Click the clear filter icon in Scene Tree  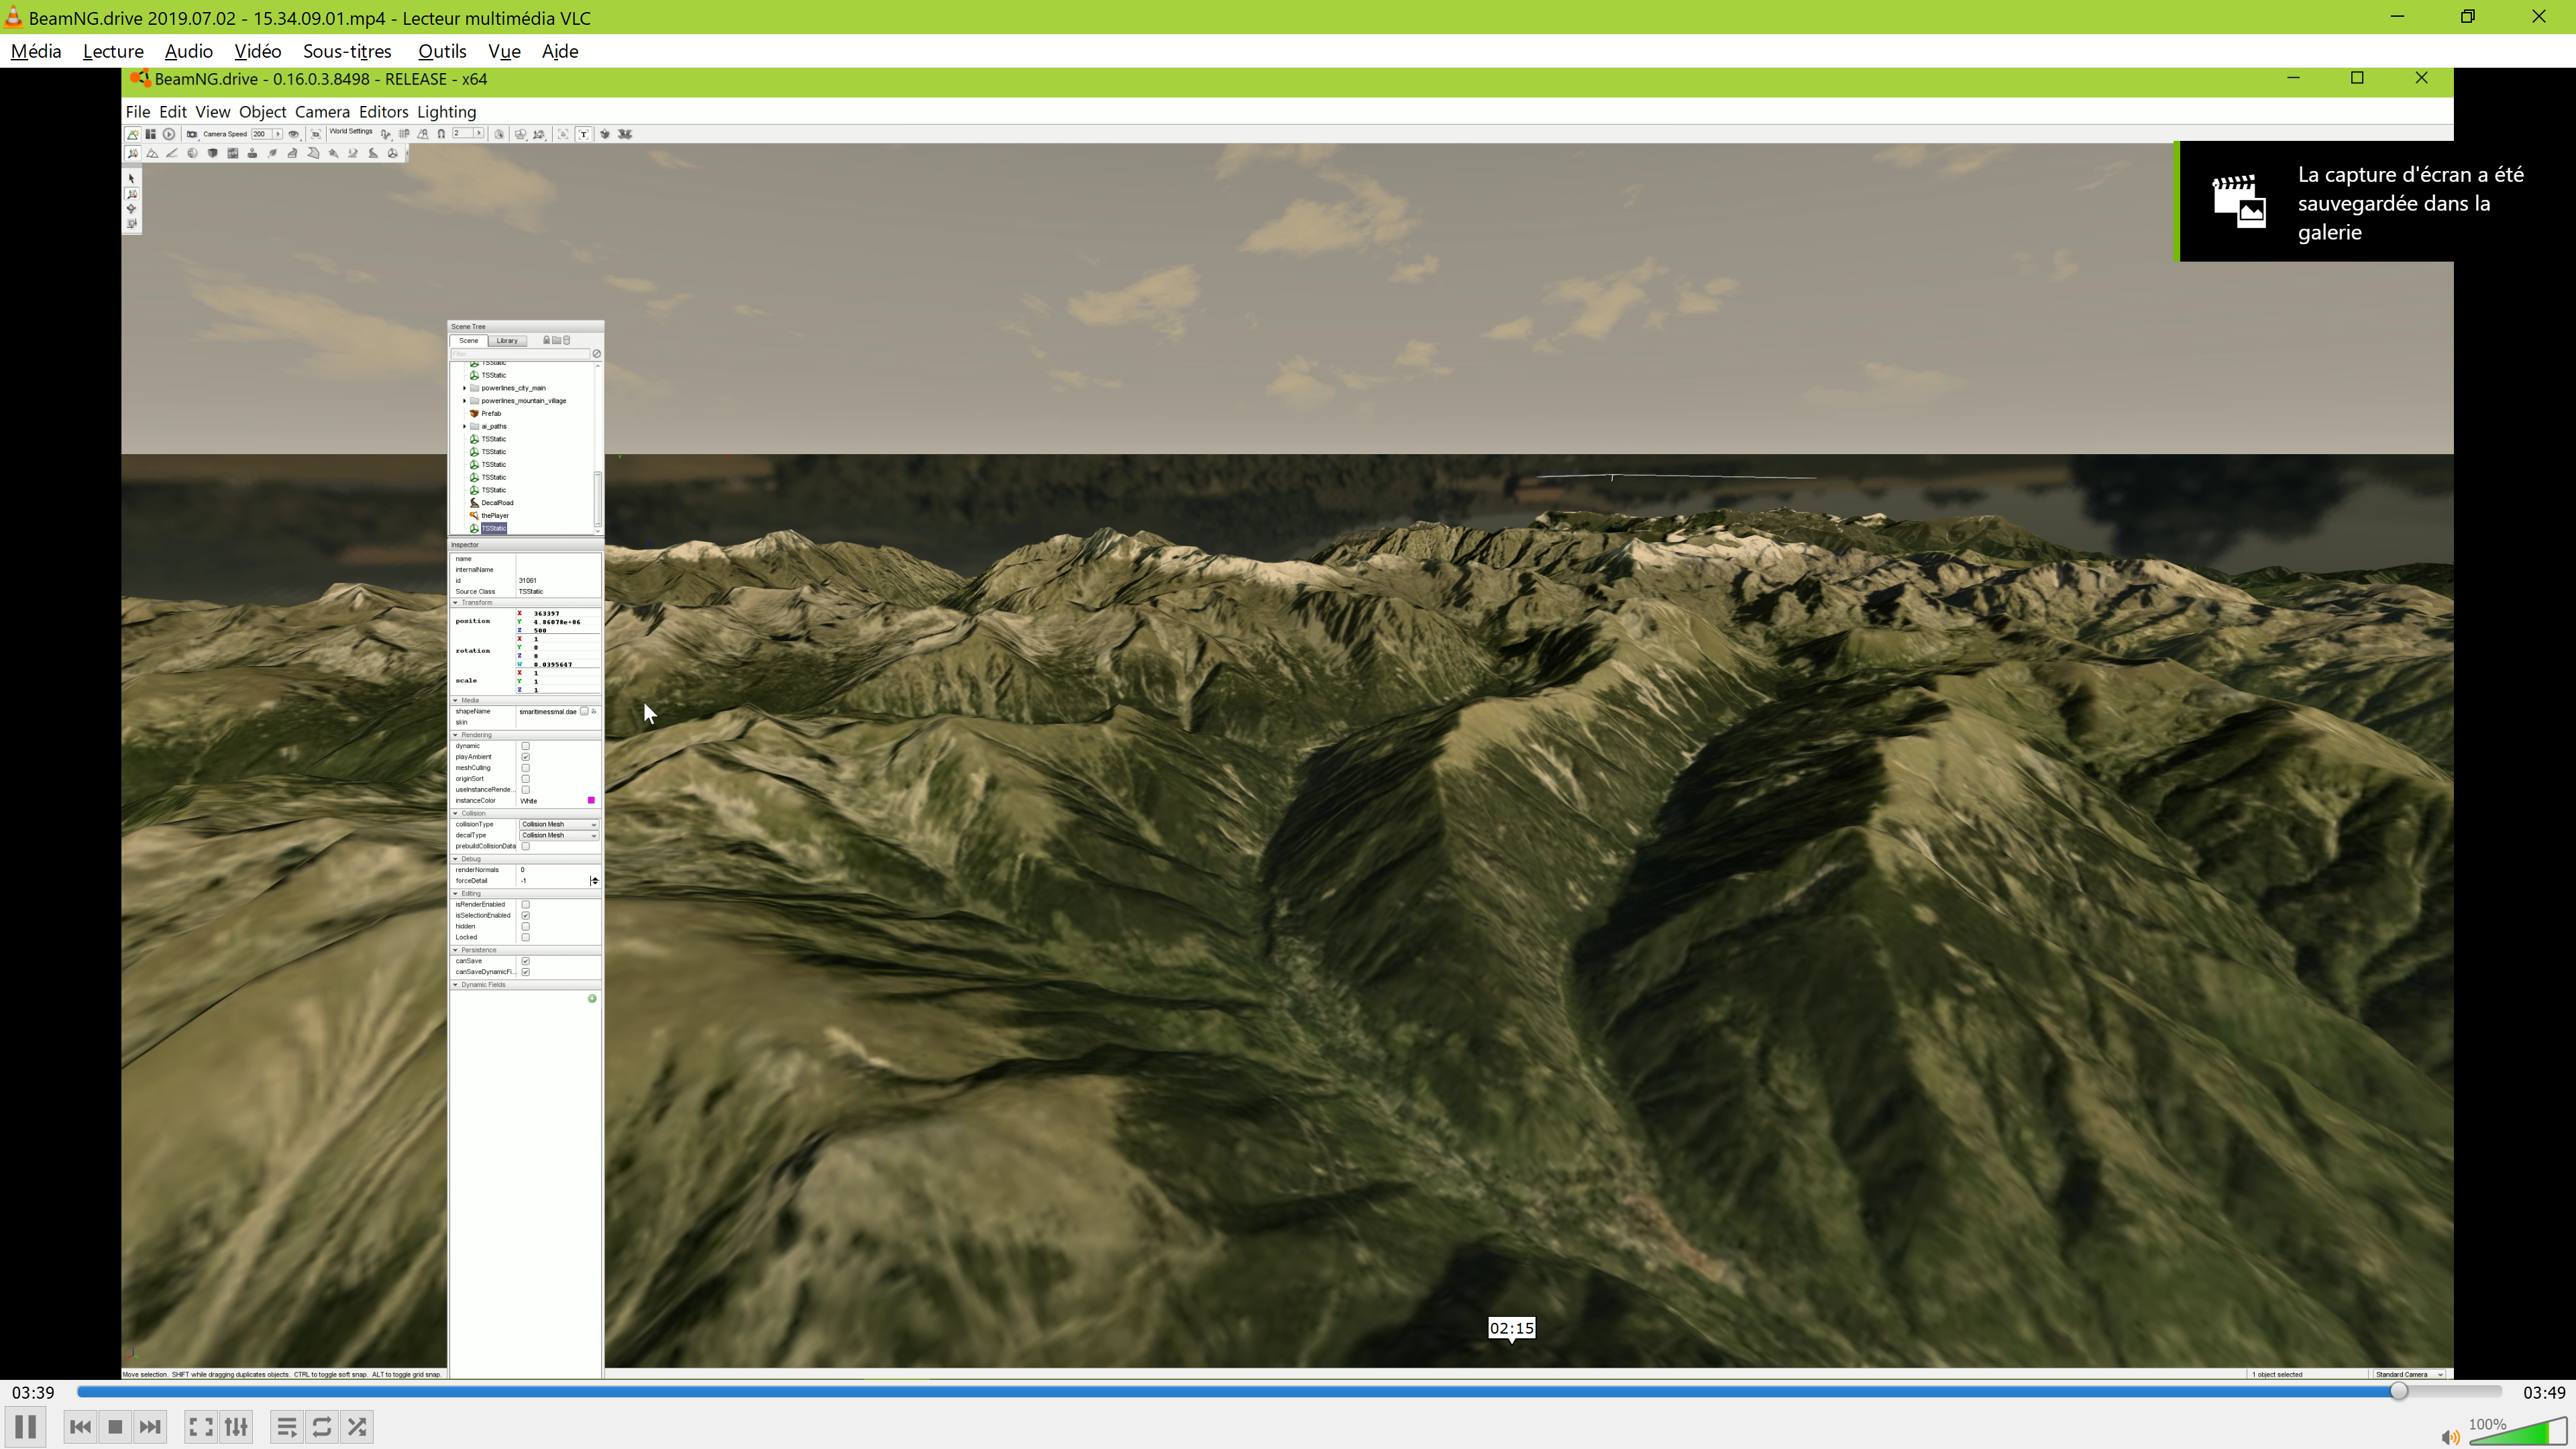597,354
